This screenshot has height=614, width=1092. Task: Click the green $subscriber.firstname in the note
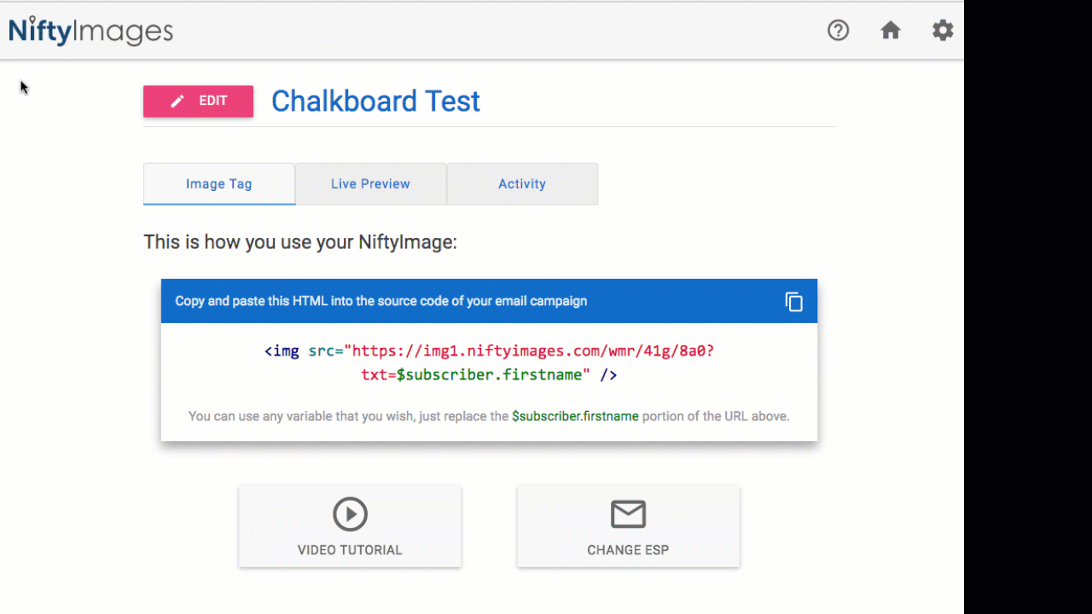click(x=575, y=417)
